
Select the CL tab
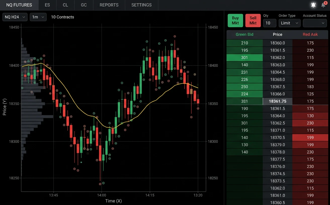pos(65,5)
